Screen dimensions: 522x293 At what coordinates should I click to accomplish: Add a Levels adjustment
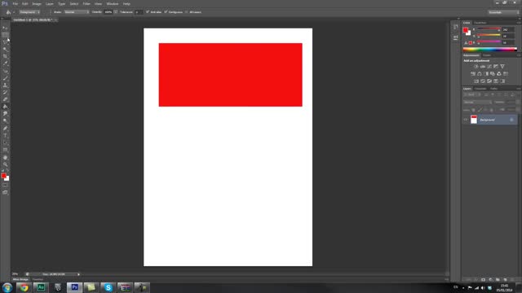point(483,67)
